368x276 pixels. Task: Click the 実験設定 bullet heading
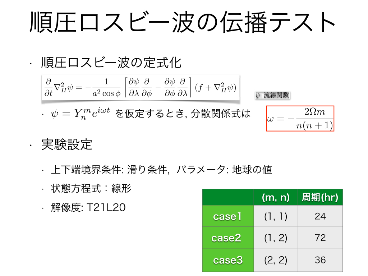click(66, 144)
